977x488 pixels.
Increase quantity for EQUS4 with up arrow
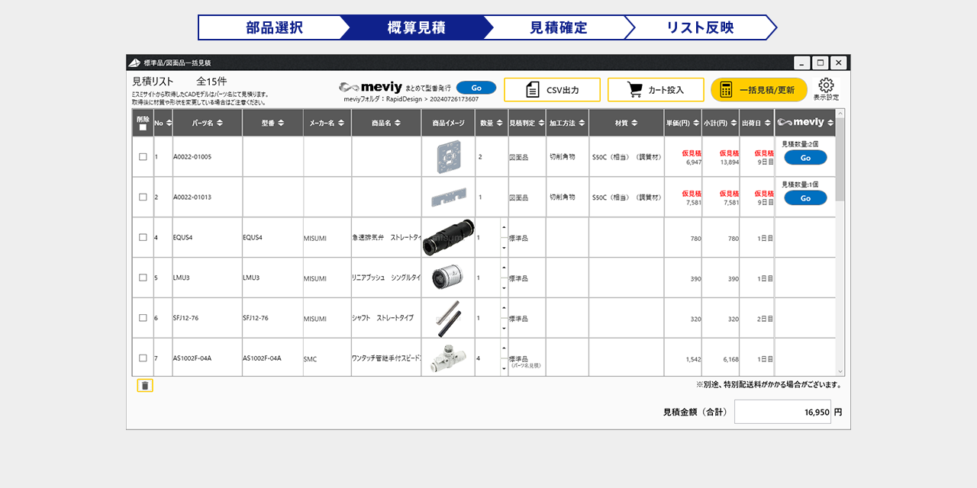504,226
